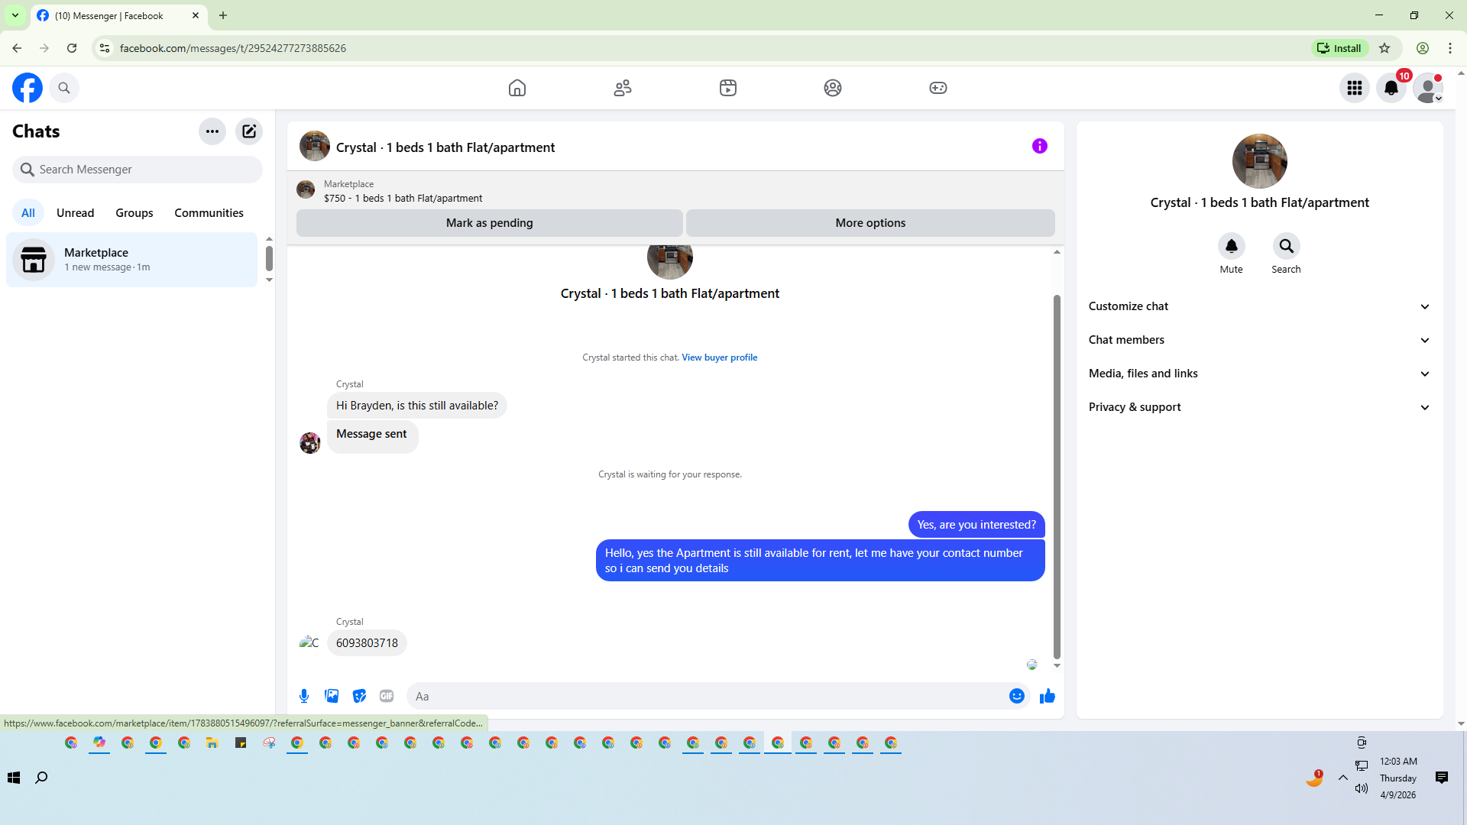Open the GIF picker

387,696
